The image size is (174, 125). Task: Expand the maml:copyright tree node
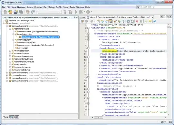[x=13, y=40]
